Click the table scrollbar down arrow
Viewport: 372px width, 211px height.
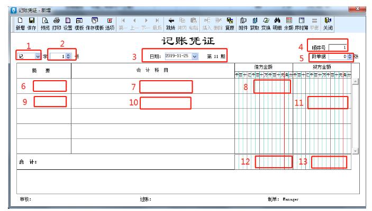(x=355, y=151)
